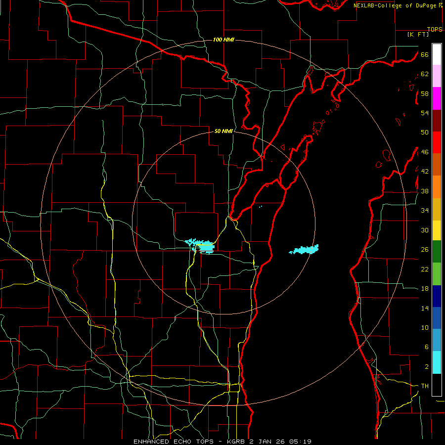Click the '50 NMI' range ring label

click(223, 131)
